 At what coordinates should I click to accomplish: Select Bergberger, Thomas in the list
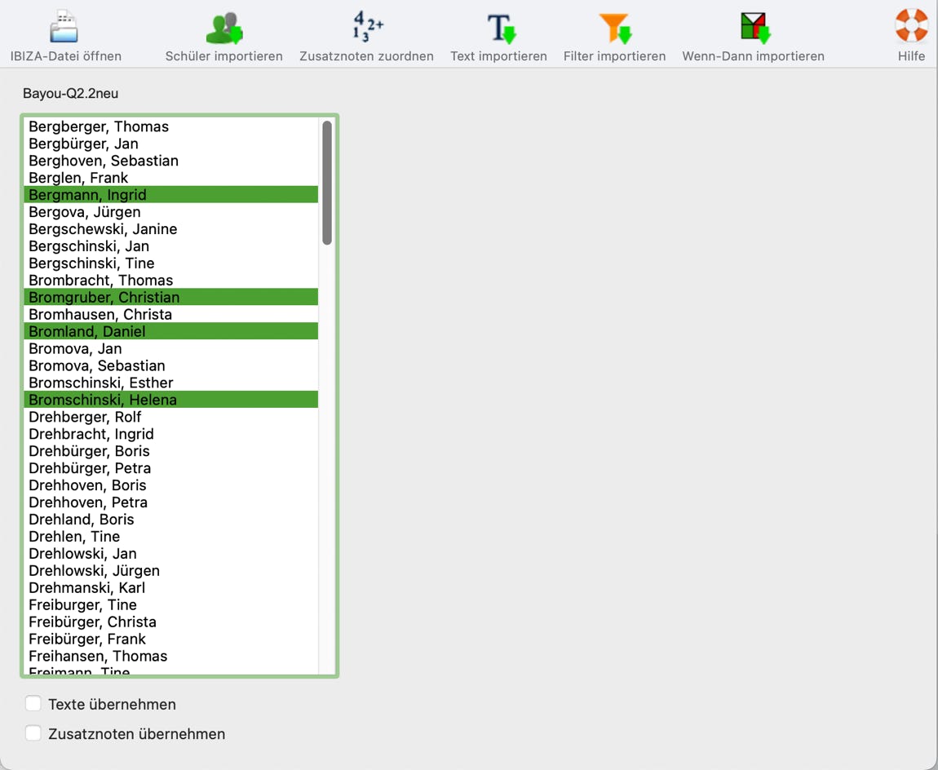pyautogui.click(x=99, y=126)
